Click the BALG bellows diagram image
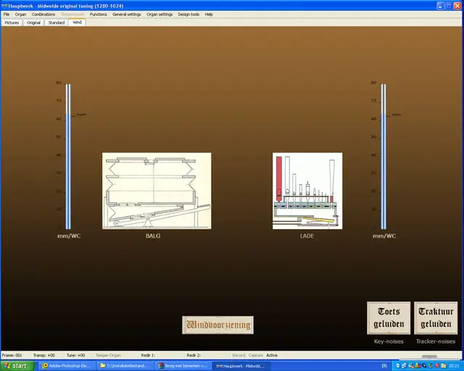464x371 pixels. 157,191
